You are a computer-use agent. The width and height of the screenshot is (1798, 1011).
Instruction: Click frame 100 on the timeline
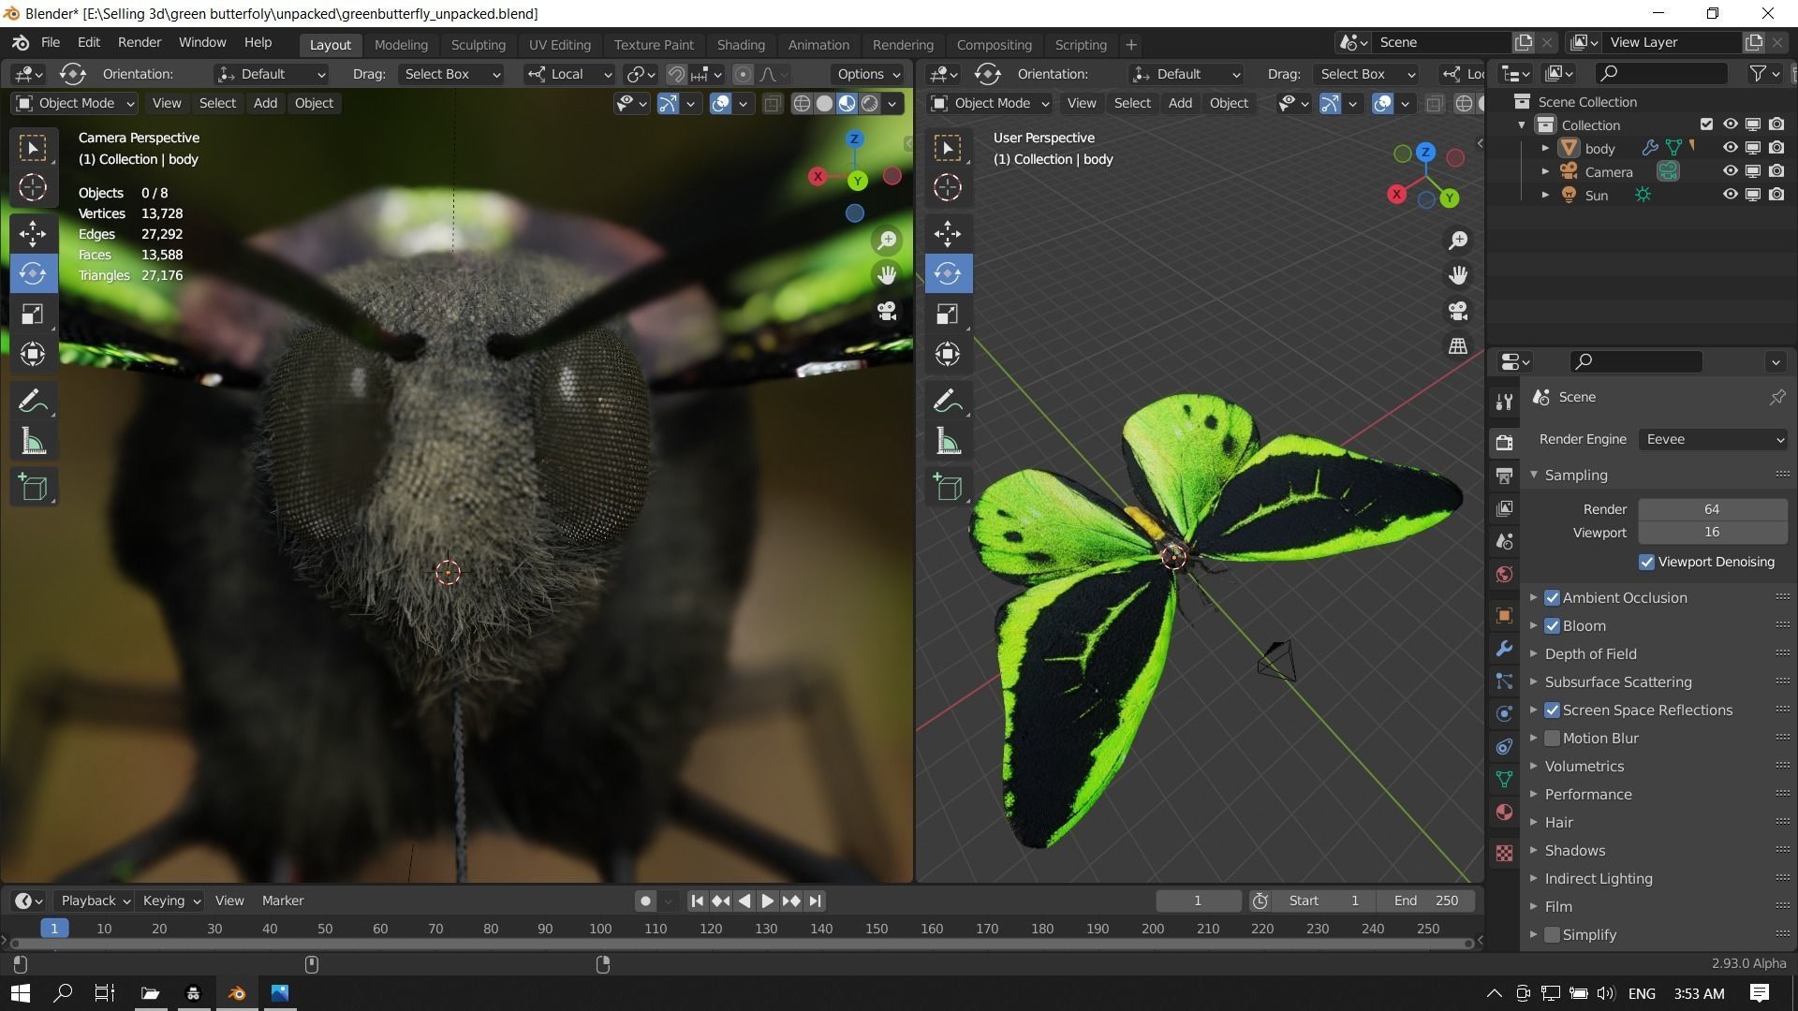[x=599, y=929]
